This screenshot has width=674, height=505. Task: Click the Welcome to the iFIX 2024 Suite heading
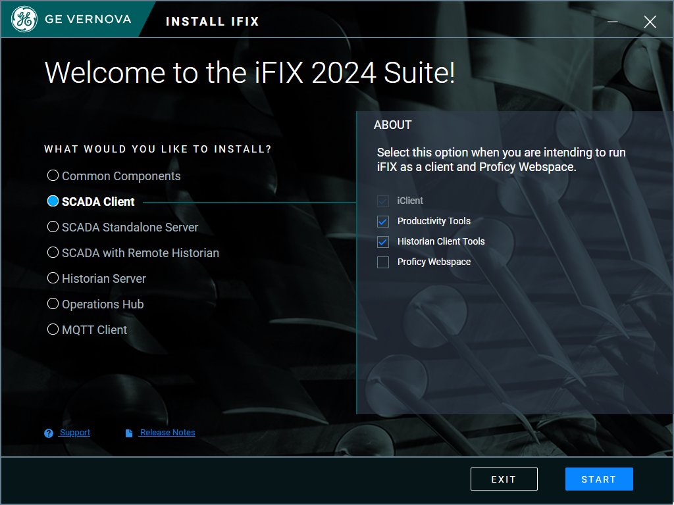249,72
